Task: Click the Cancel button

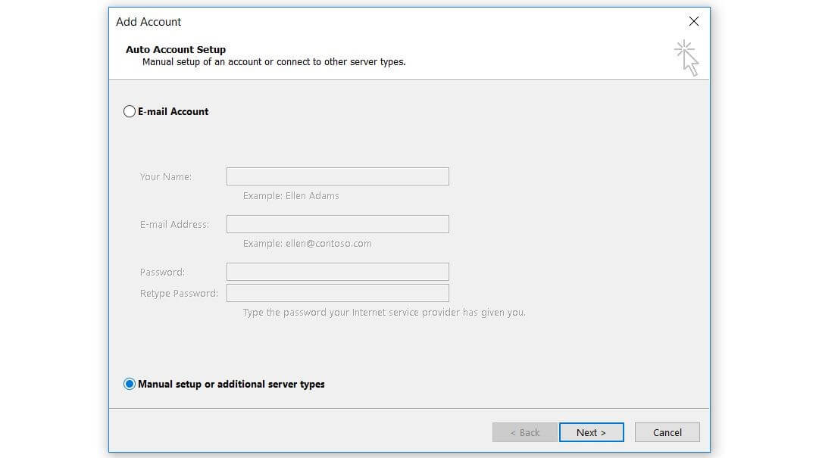Action: [x=667, y=432]
